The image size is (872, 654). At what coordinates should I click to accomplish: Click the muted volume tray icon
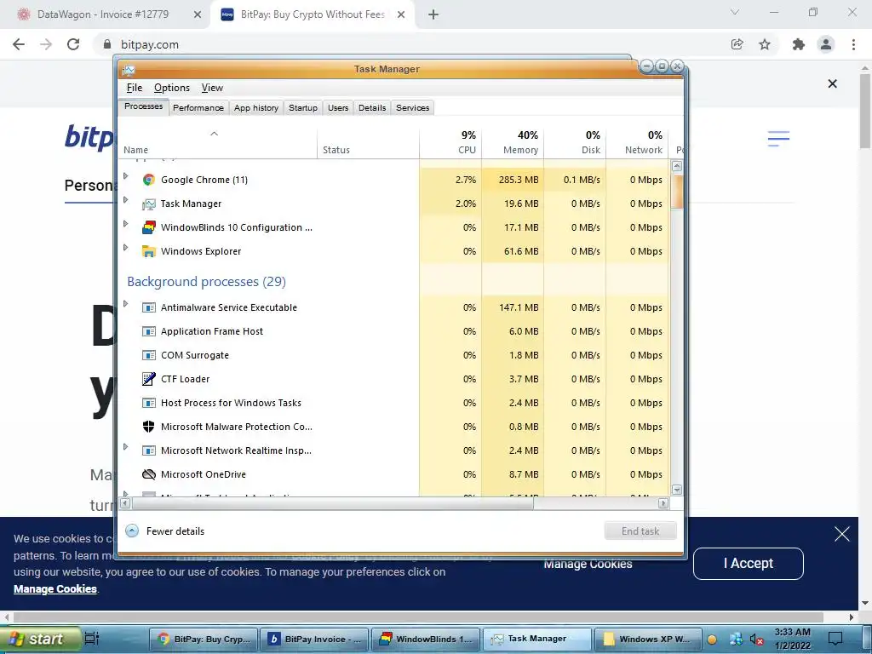click(756, 640)
